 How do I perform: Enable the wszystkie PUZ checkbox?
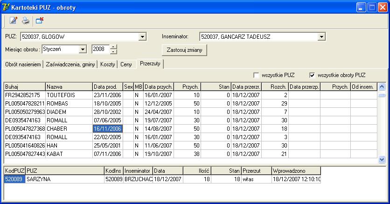tap(256, 75)
